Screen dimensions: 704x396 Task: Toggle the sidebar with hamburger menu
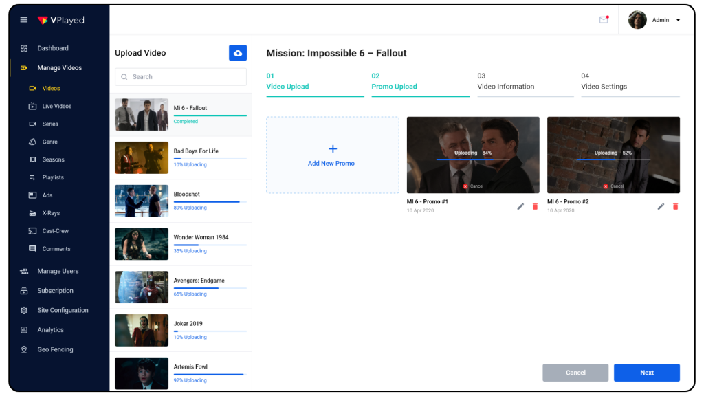pos(23,19)
